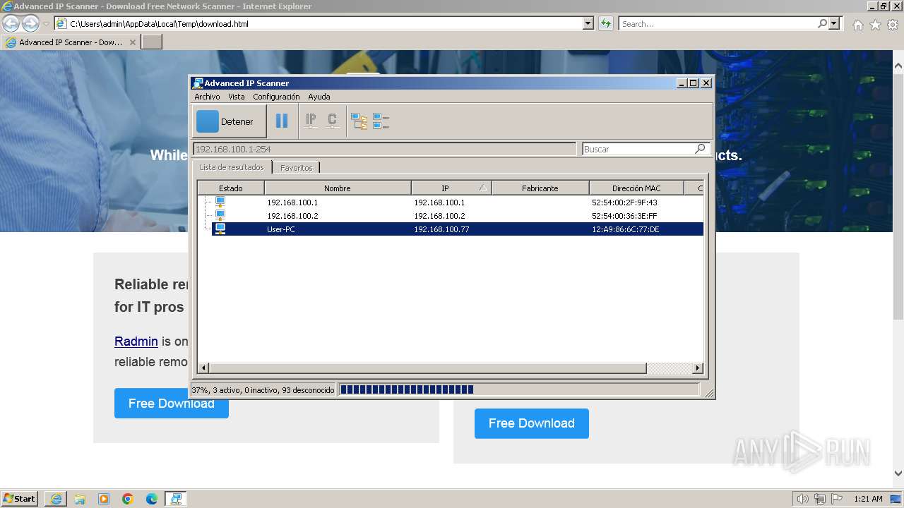Click MAC address 12:A9:86:6C:77:DE
904x508 pixels.
626,229
